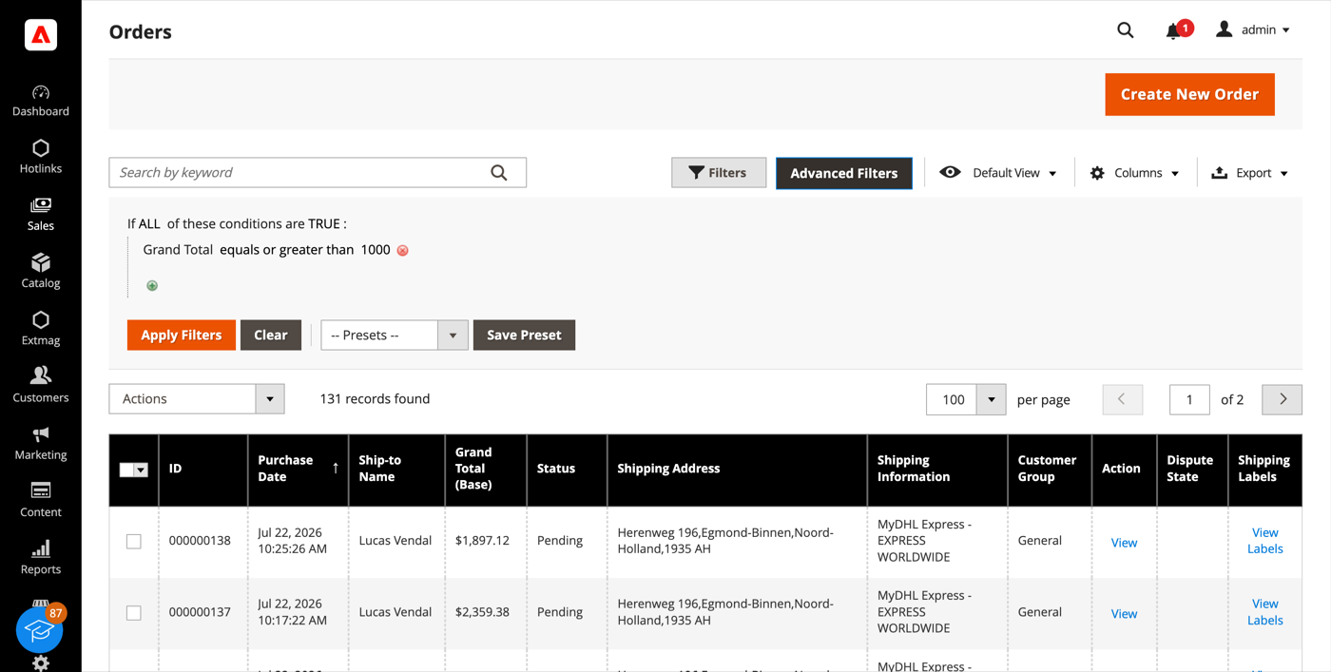Open the Customers sidebar menu
Screen dimensions: 1331x672
point(41,386)
